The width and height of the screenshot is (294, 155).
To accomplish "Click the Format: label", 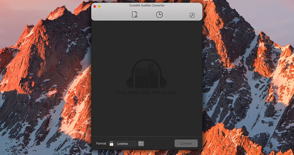I will 101,144.
